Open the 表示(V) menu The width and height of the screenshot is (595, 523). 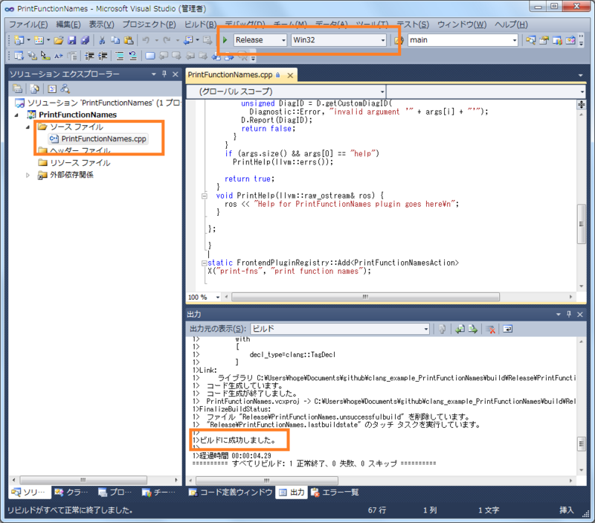[101, 25]
